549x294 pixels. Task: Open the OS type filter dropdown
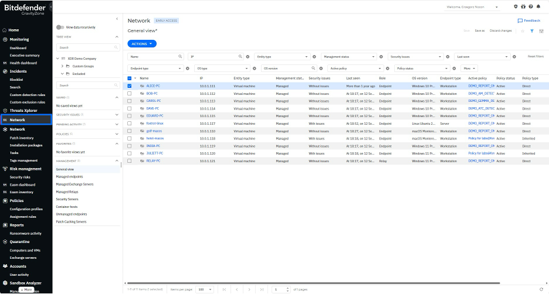coord(222,69)
